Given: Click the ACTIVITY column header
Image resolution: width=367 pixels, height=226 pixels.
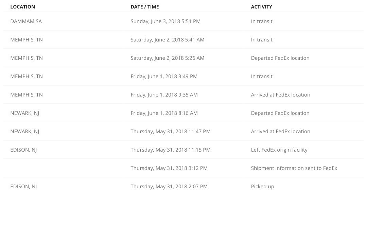Looking at the screenshot, I should tap(261, 7).
